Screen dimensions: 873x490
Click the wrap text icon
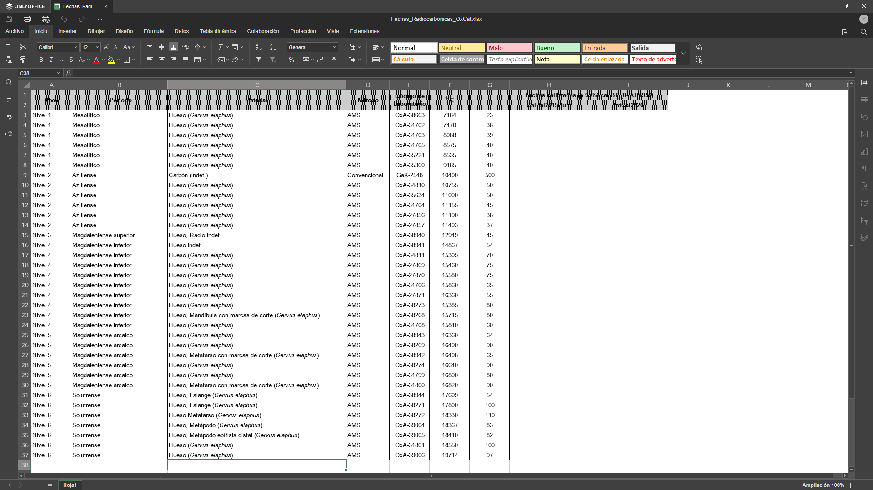186,47
